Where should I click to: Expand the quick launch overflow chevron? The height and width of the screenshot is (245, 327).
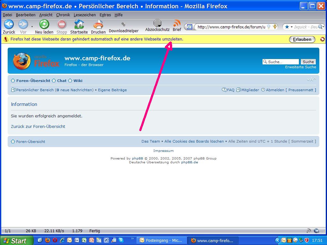(132, 239)
